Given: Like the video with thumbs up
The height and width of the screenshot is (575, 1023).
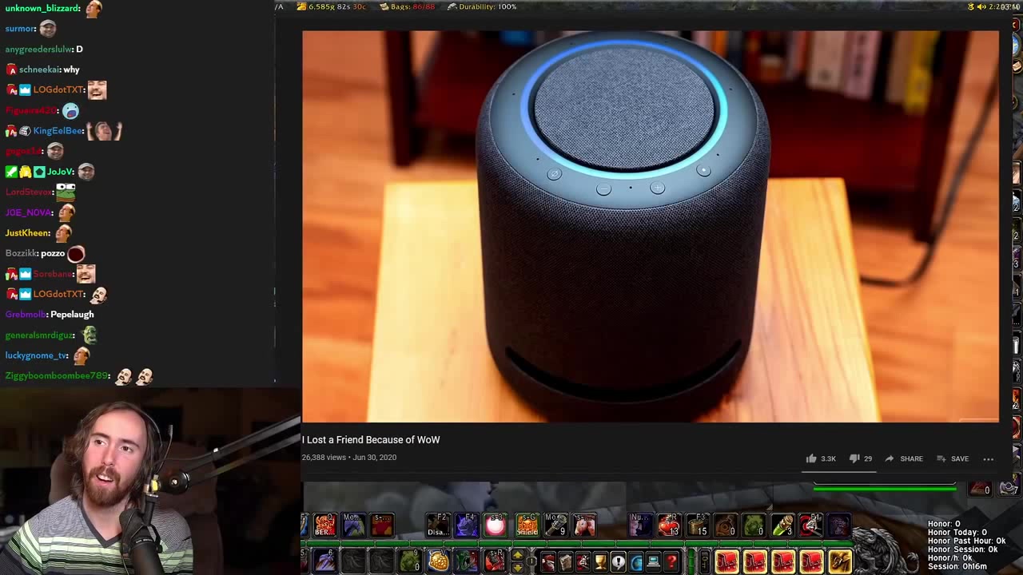Looking at the screenshot, I should click(811, 458).
